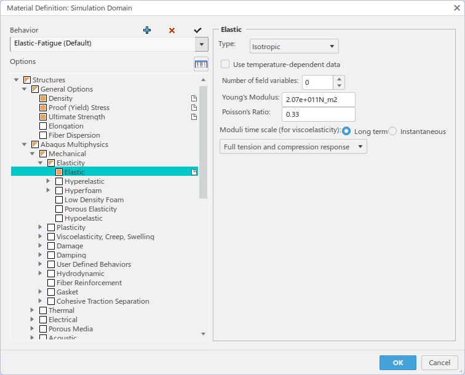
Task: Collapse the Abaqus Multiphysics node
Action: 25,144
